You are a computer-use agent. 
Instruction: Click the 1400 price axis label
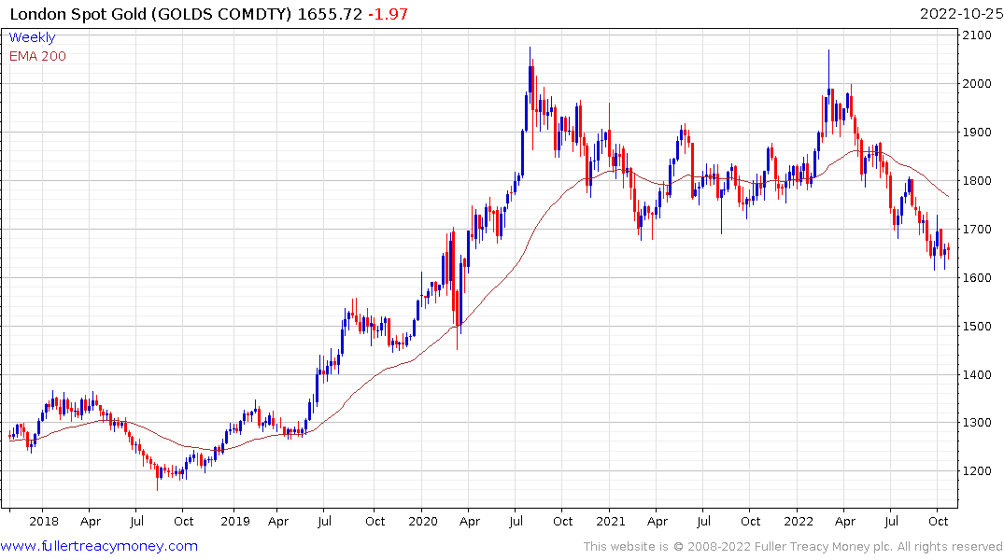pyautogui.click(x=977, y=375)
